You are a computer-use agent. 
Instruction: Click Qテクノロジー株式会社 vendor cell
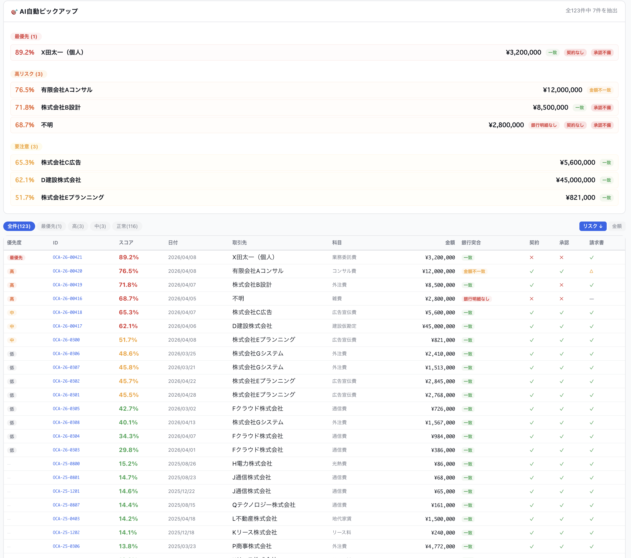tap(264, 505)
